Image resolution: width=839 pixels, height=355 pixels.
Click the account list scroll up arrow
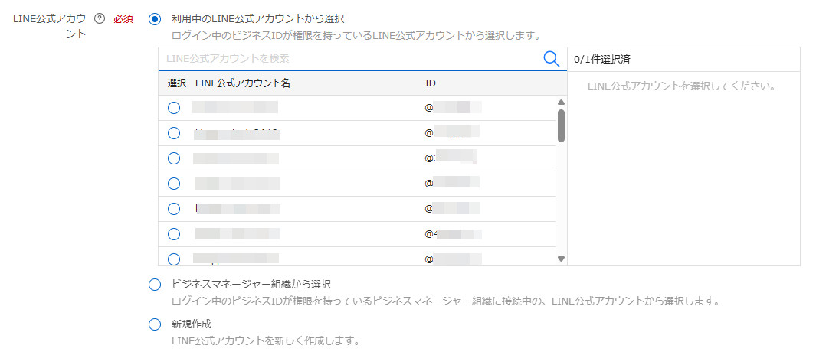[561, 102]
